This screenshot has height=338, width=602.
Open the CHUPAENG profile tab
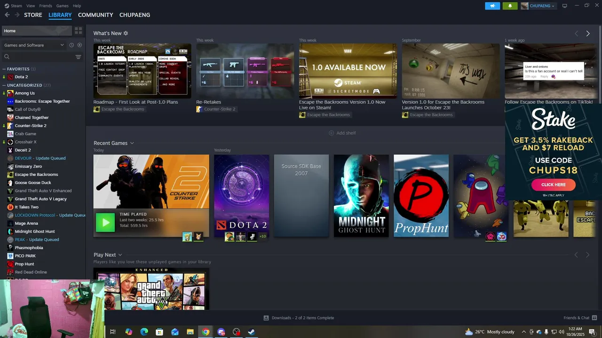coord(135,15)
